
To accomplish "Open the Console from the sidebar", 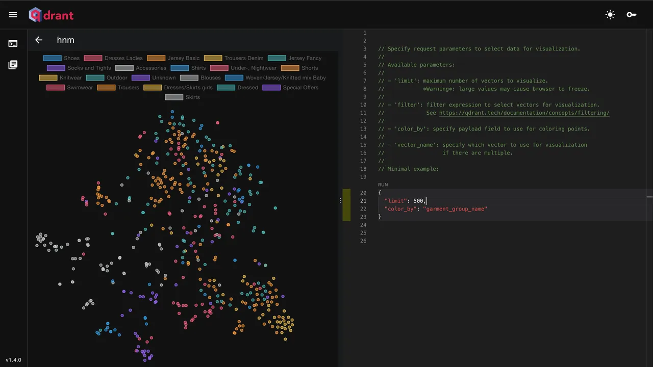I will pyautogui.click(x=13, y=44).
